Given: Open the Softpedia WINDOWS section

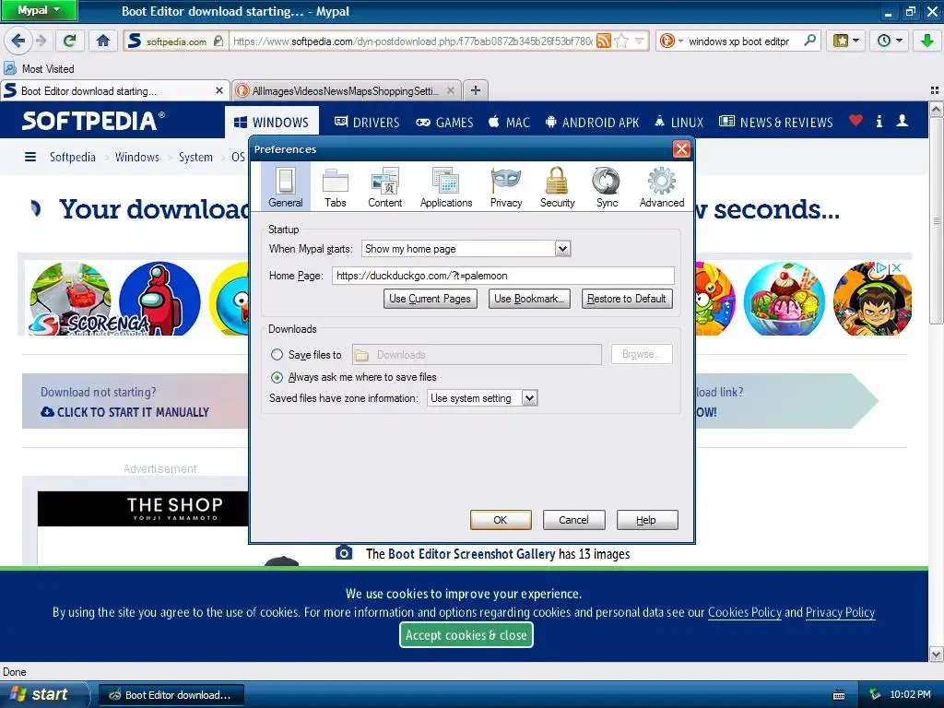Looking at the screenshot, I should click(x=272, y=123).
